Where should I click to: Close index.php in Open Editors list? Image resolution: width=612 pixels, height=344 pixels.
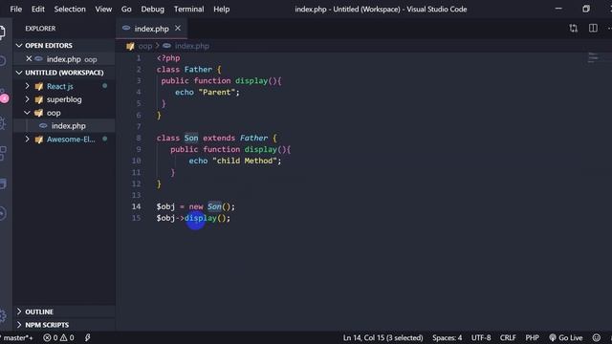[29, 59]
